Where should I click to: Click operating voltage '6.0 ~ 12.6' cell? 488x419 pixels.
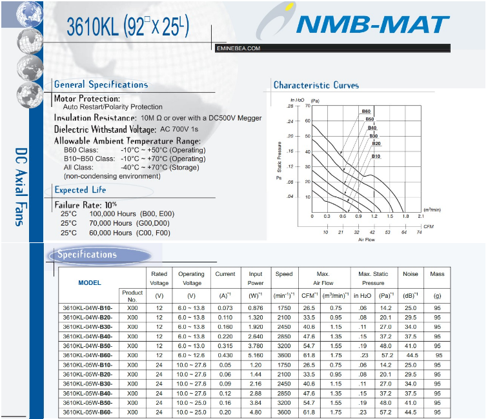pos(192,355)
